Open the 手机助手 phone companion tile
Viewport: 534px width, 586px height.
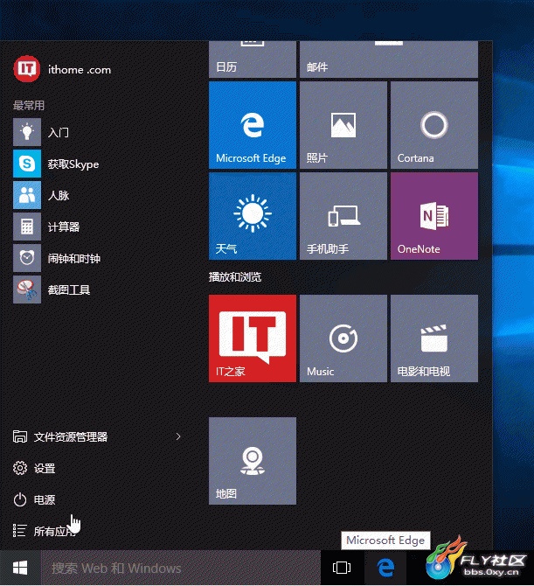click(343, 216)
